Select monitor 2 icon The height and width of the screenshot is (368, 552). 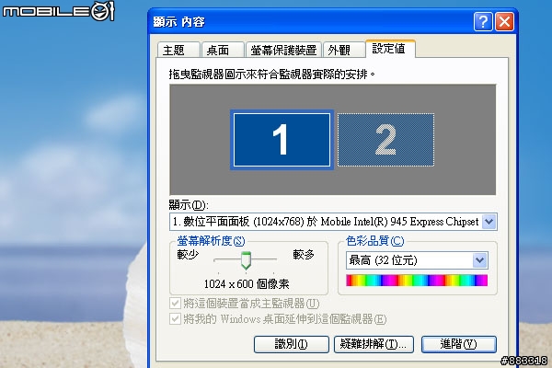(385, 140)
